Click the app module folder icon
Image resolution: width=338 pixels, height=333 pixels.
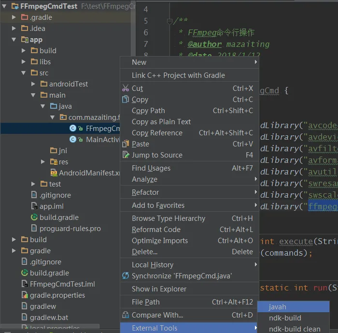[x=25, y=40]
